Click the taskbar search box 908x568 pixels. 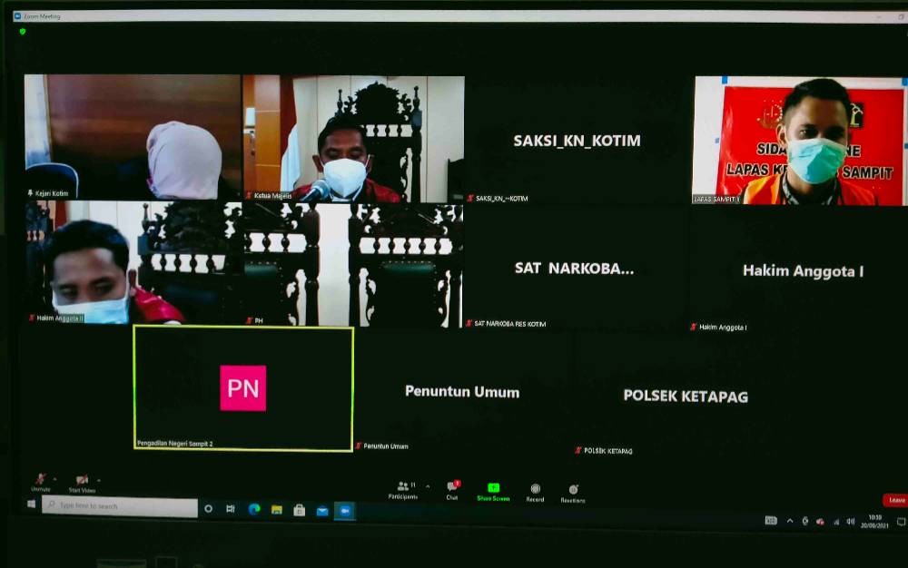(x=120, y=506)
